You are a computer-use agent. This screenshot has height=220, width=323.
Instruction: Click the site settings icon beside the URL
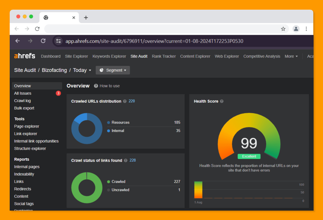(x=58, y=41)
